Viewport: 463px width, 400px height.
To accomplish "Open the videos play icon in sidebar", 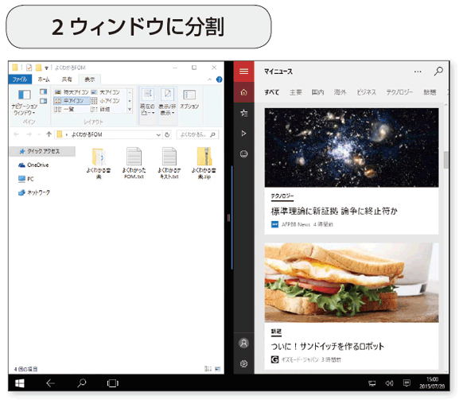I will 243,134.
